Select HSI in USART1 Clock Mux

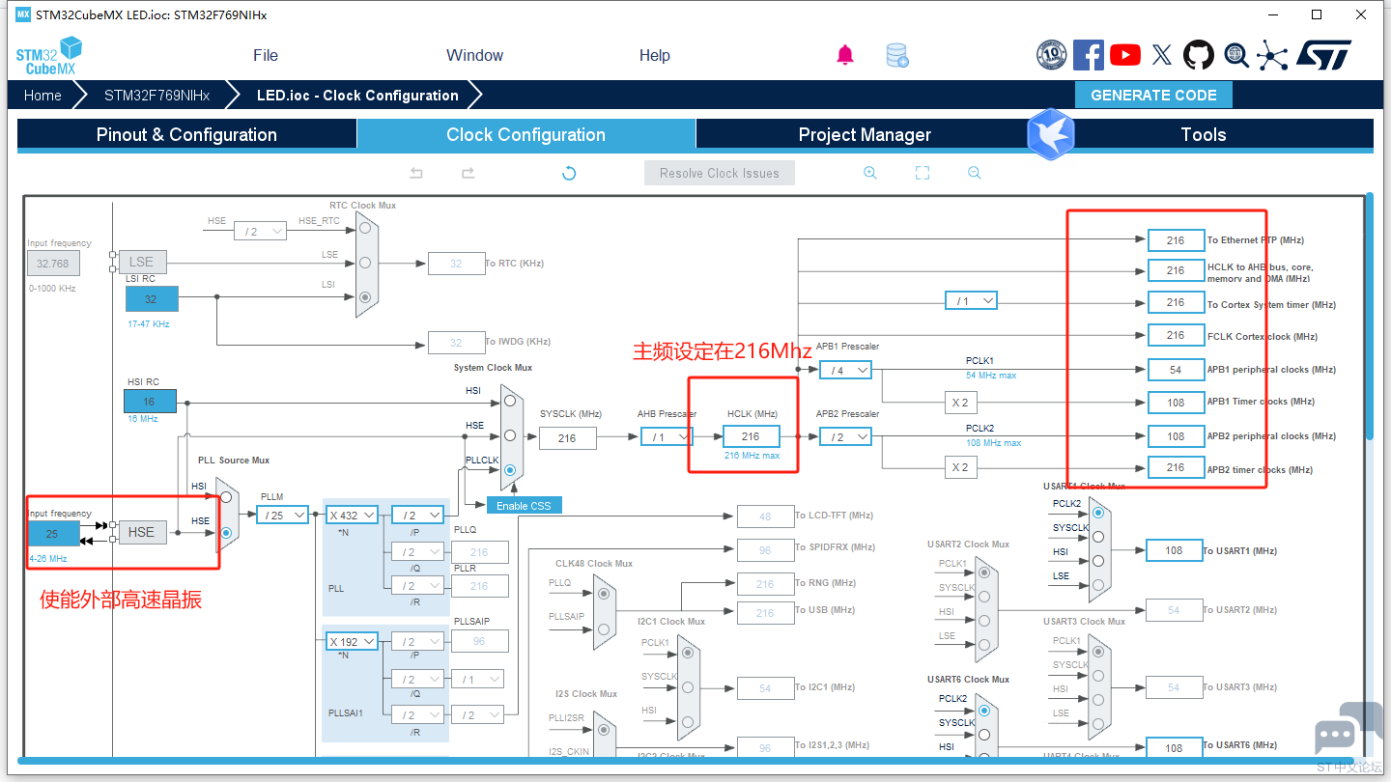click(1097, 561)
